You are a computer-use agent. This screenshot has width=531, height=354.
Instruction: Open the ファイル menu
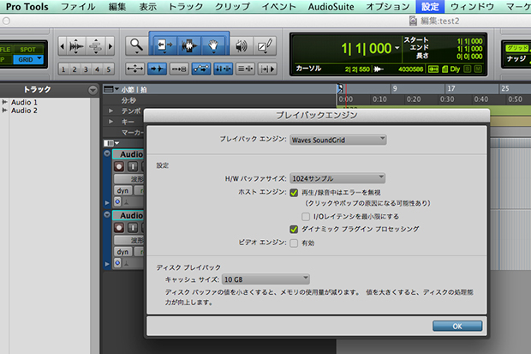point(78,7)
